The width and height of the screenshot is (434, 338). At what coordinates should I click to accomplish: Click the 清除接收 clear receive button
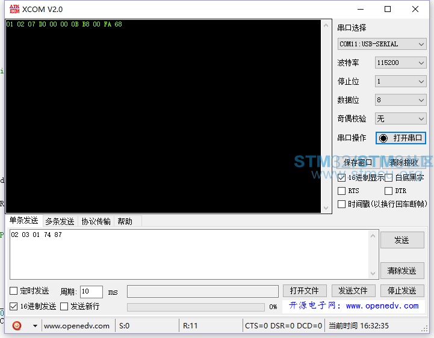click(403, 162)
